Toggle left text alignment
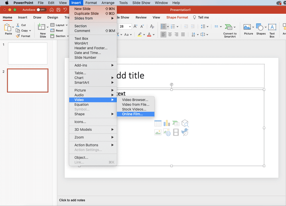The image size is (286, 206). 163,35
